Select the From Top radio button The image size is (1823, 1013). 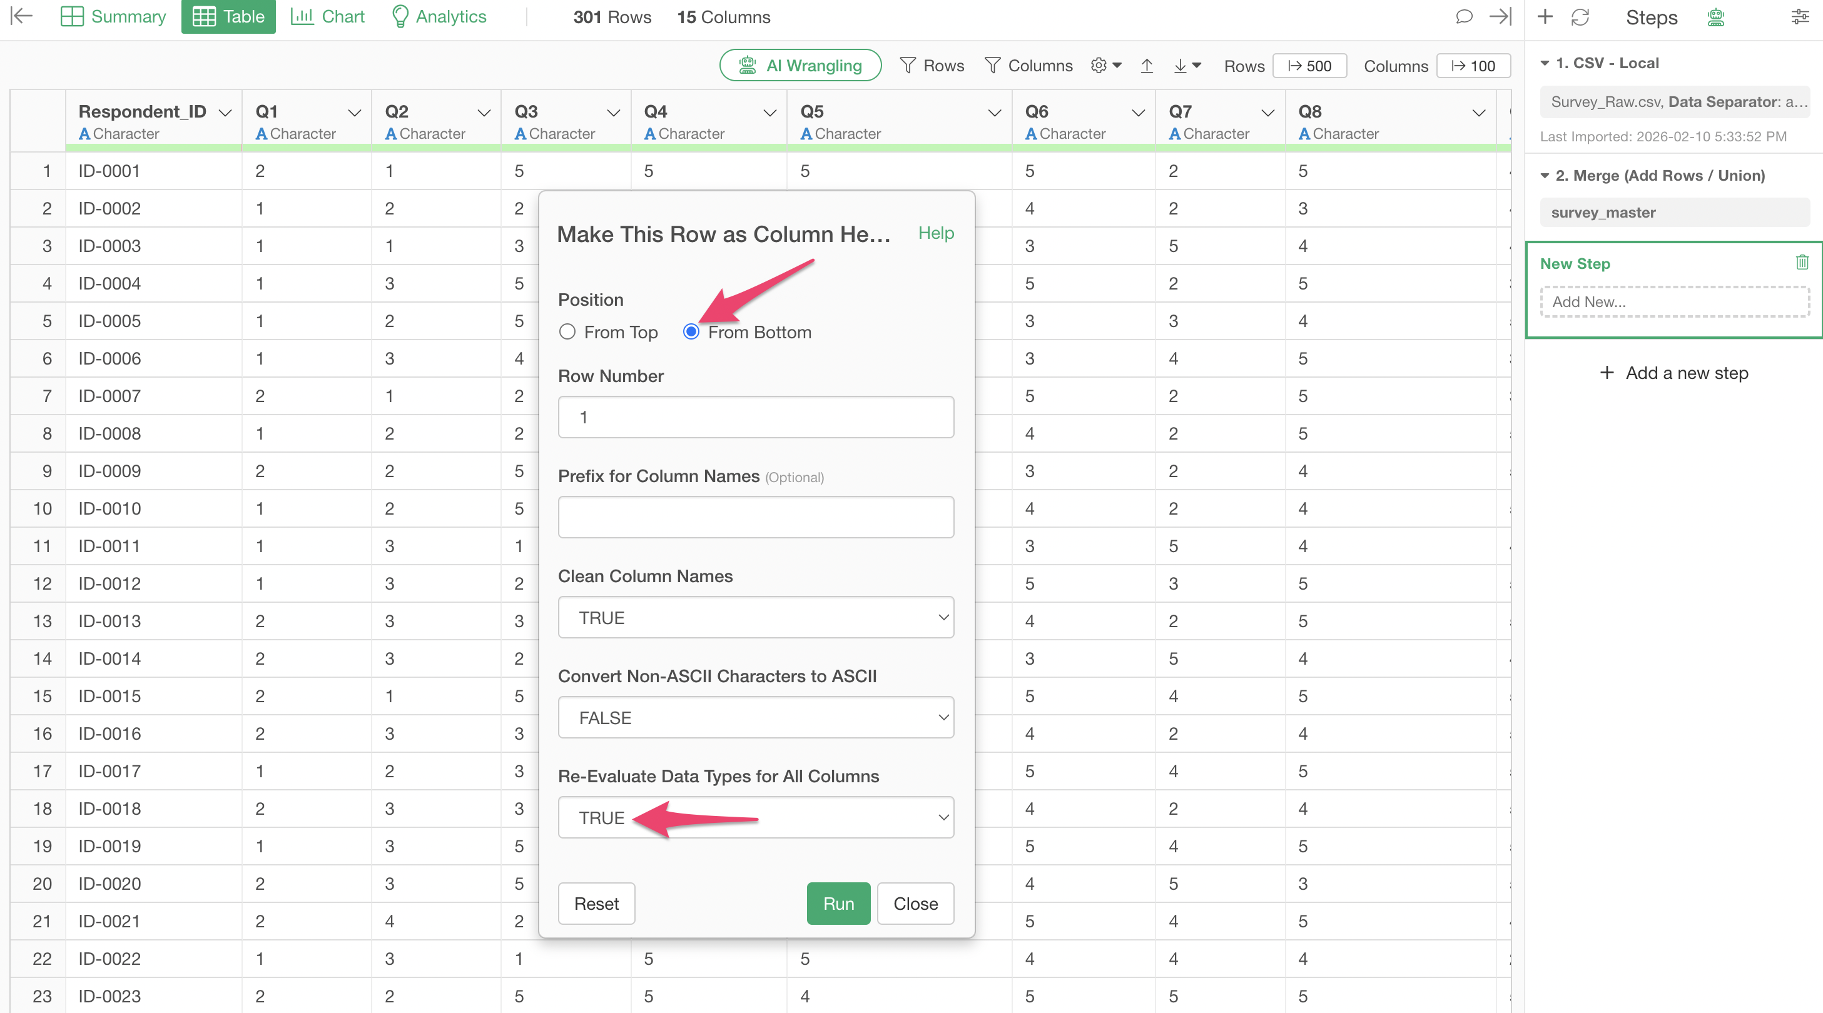pos(567,332)
